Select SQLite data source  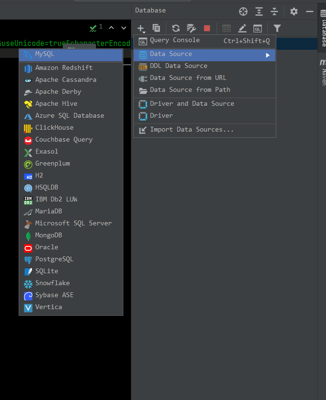point(71,272)
